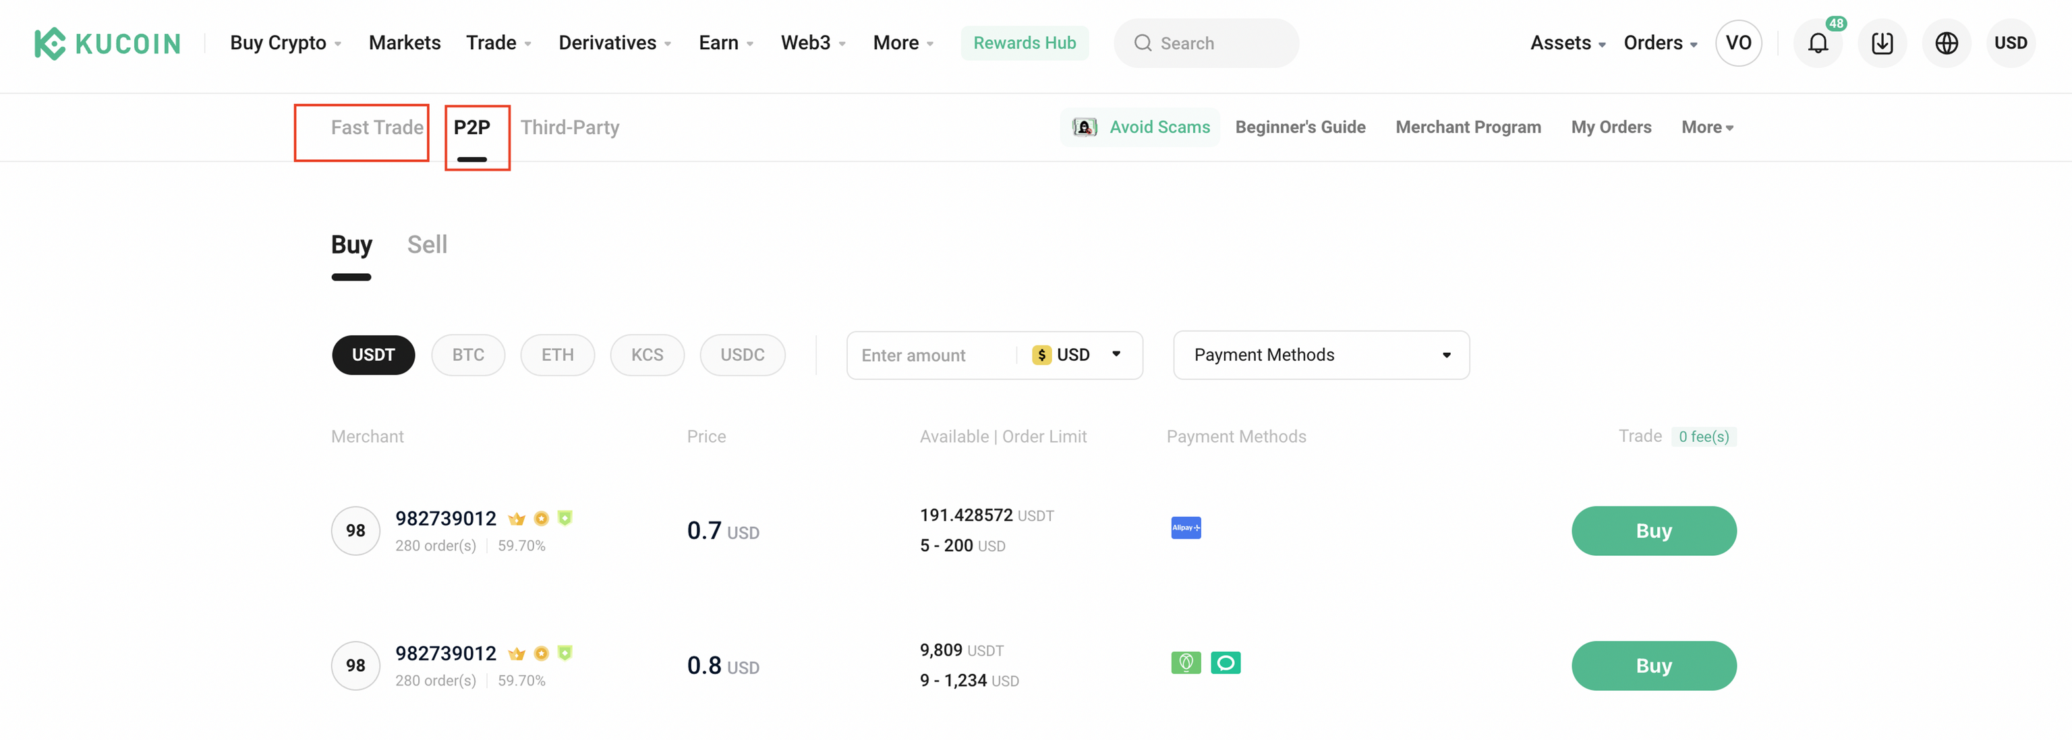Select the Buy tab

point(351,244)
